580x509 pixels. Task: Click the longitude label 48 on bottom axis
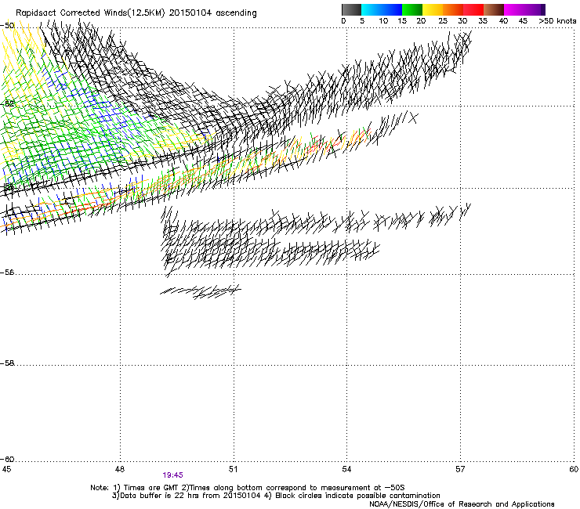pyautogui.click(x=120, y=469)
